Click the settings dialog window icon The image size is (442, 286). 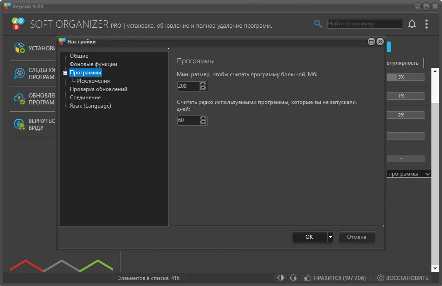tap(62, 42)
